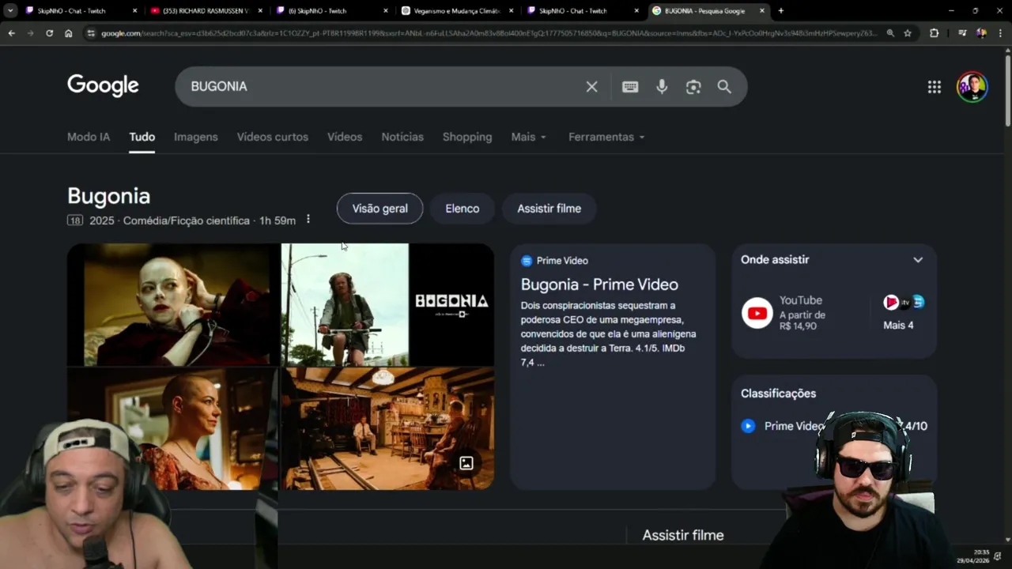The height and width of the screenshot is (569, 1012).
Task: Open the tab search dropdown arrow
Action: [11, 11]
